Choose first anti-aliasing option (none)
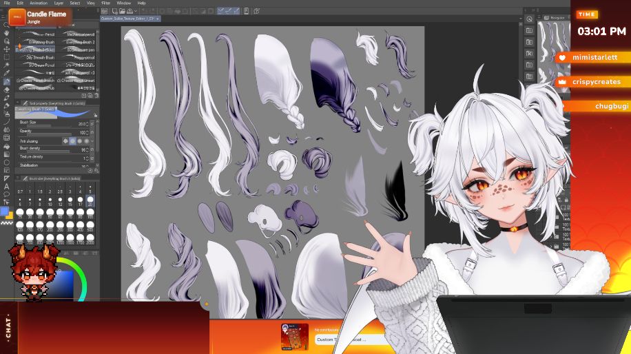Viewport: 631px width, 354px height. click(65, 141)
